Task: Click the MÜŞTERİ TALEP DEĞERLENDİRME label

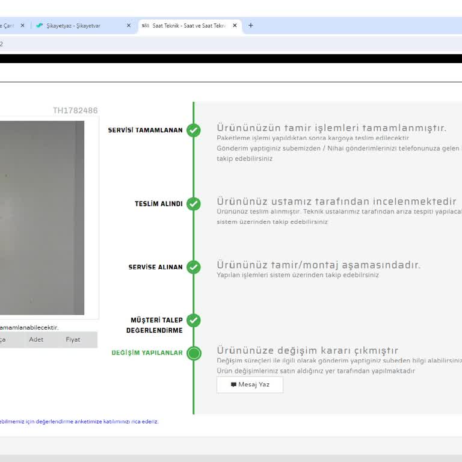Action: [155, 325]
